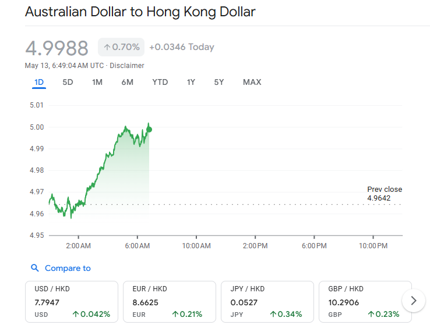Click the Compare to link

click(68, 268)
